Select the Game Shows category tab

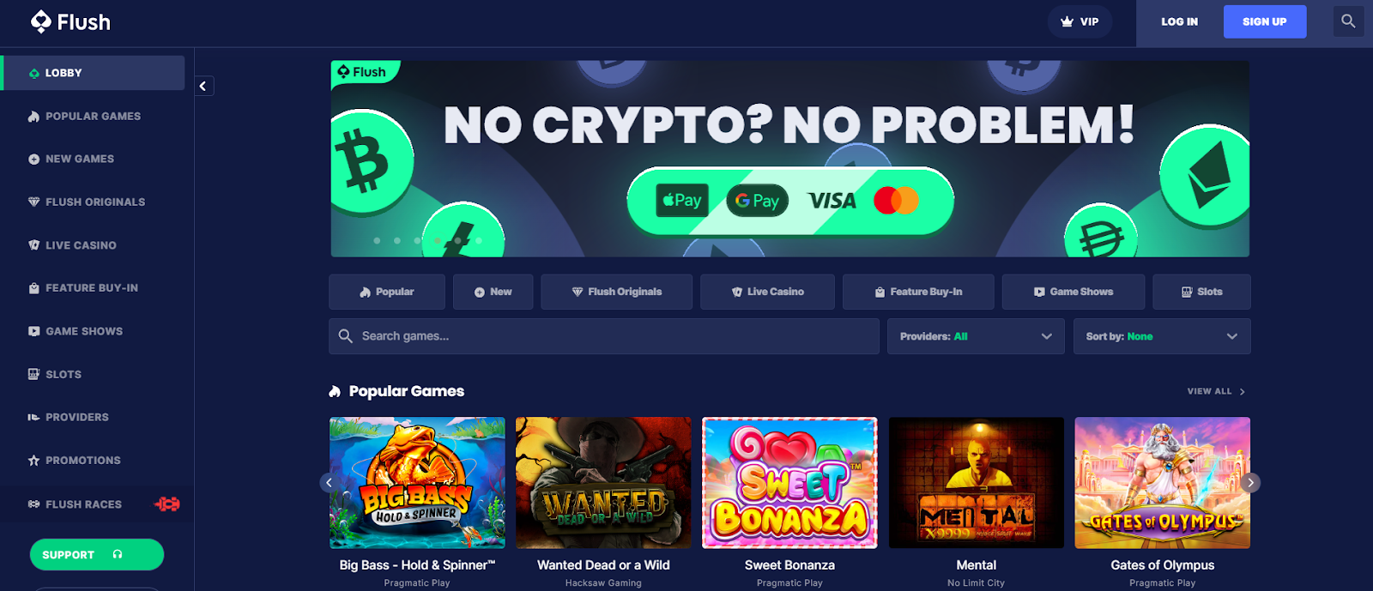tap(1073, 292)
